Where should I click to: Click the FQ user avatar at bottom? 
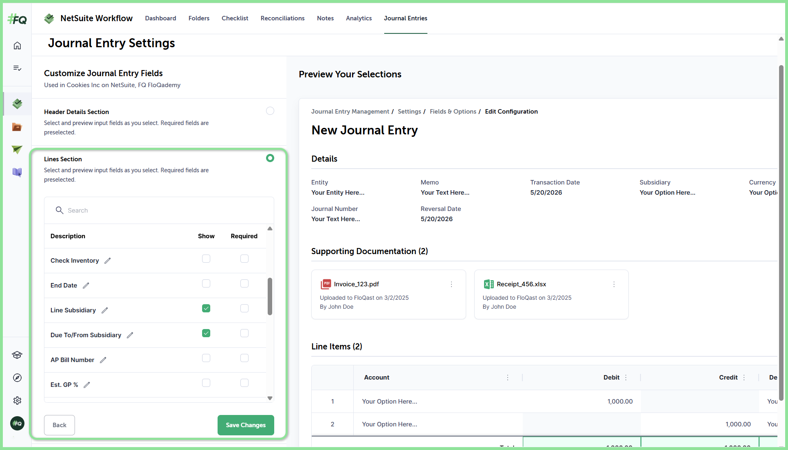17,424
